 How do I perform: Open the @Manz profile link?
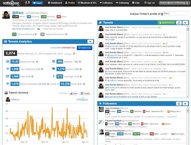tap(18, 13)
